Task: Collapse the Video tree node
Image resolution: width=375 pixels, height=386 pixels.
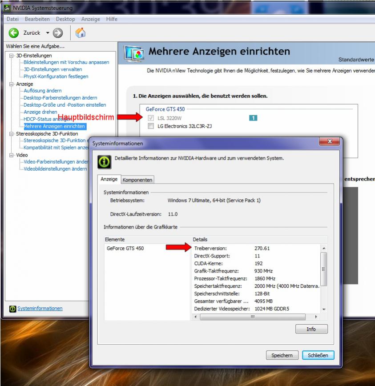Action: tap(11, 155)
